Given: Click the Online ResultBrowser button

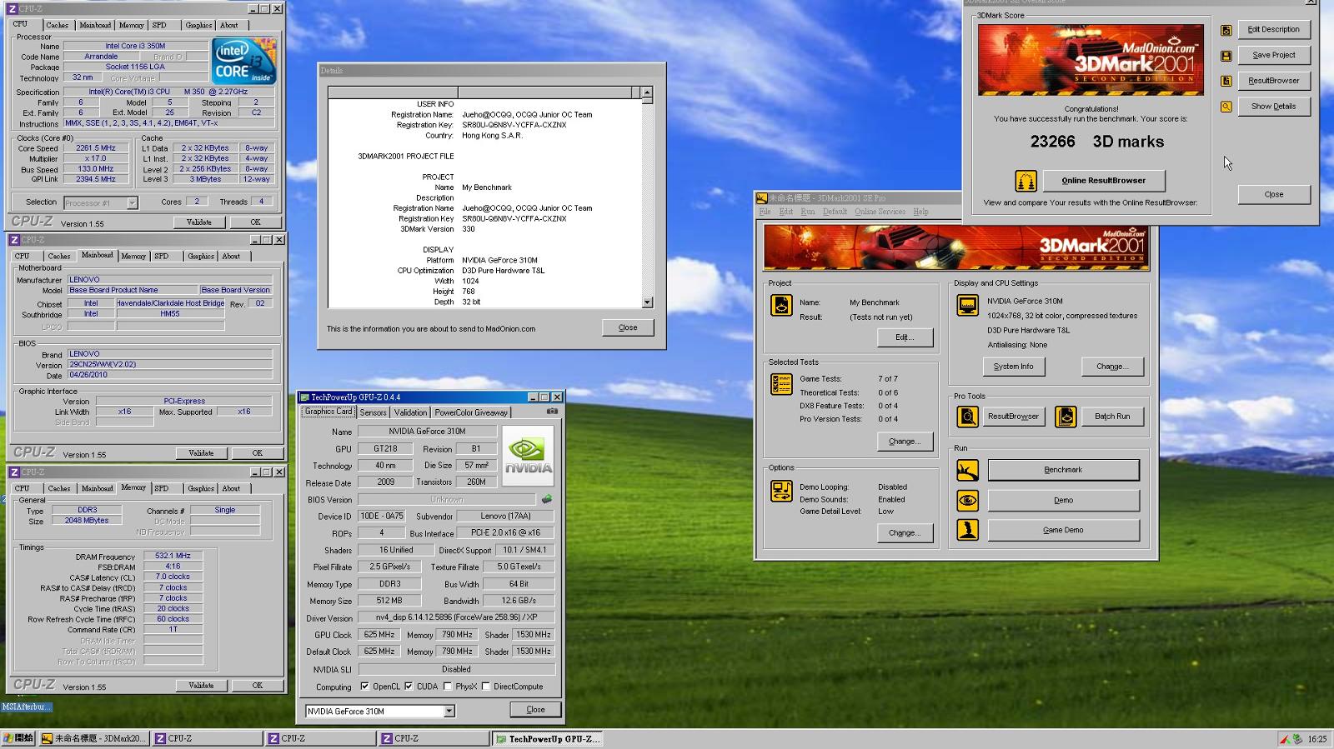Looking at the screenshot, I should pos(1103,180).
